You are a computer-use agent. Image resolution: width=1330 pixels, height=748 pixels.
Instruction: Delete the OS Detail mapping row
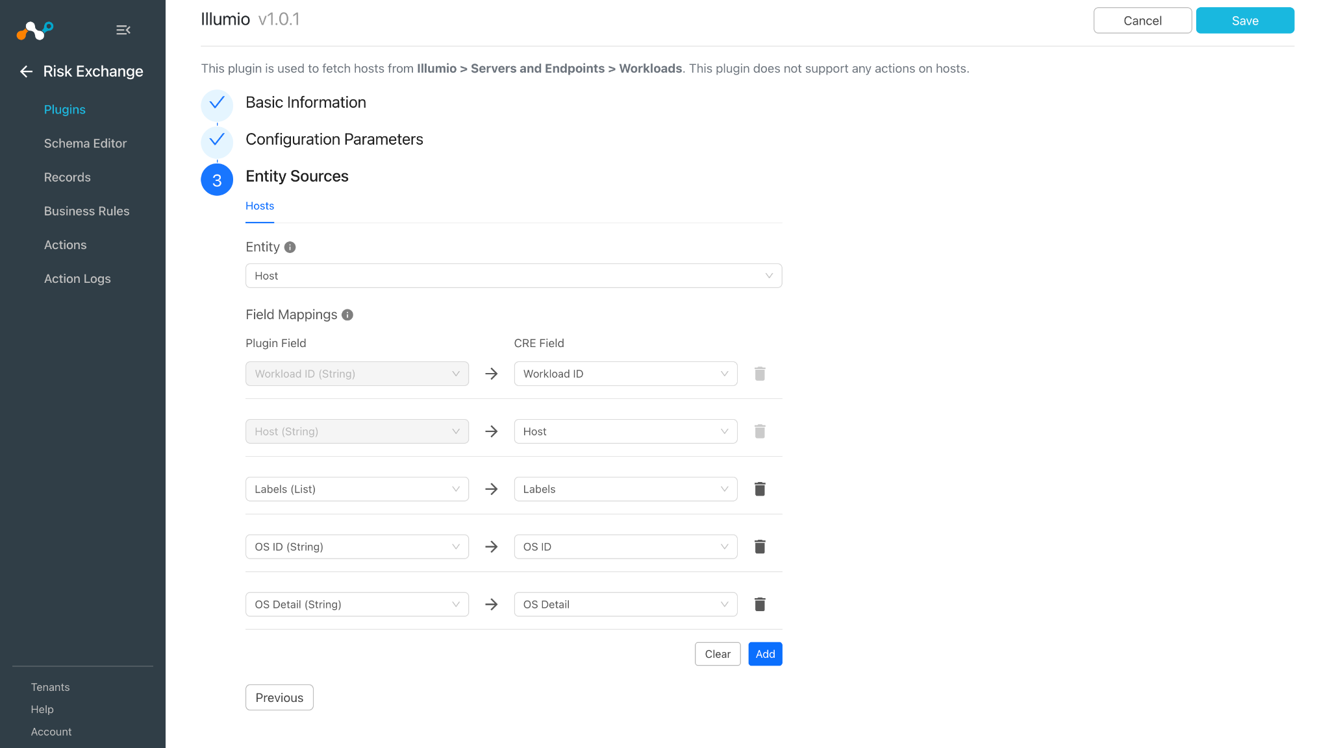pos(760,605)
